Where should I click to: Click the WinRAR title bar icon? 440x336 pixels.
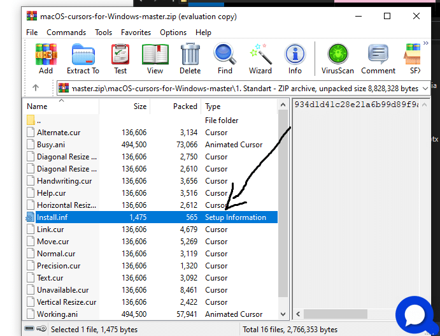coord(32,16)
